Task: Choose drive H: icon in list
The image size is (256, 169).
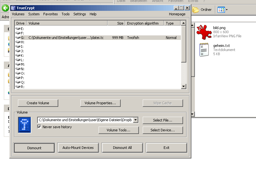Action: click(x=18, y=42)
